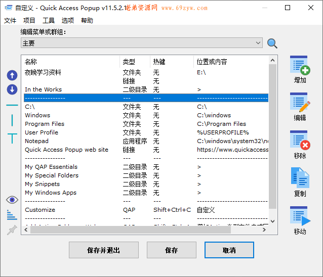Click the vertical scrollbar up arrow

(272, 60)
